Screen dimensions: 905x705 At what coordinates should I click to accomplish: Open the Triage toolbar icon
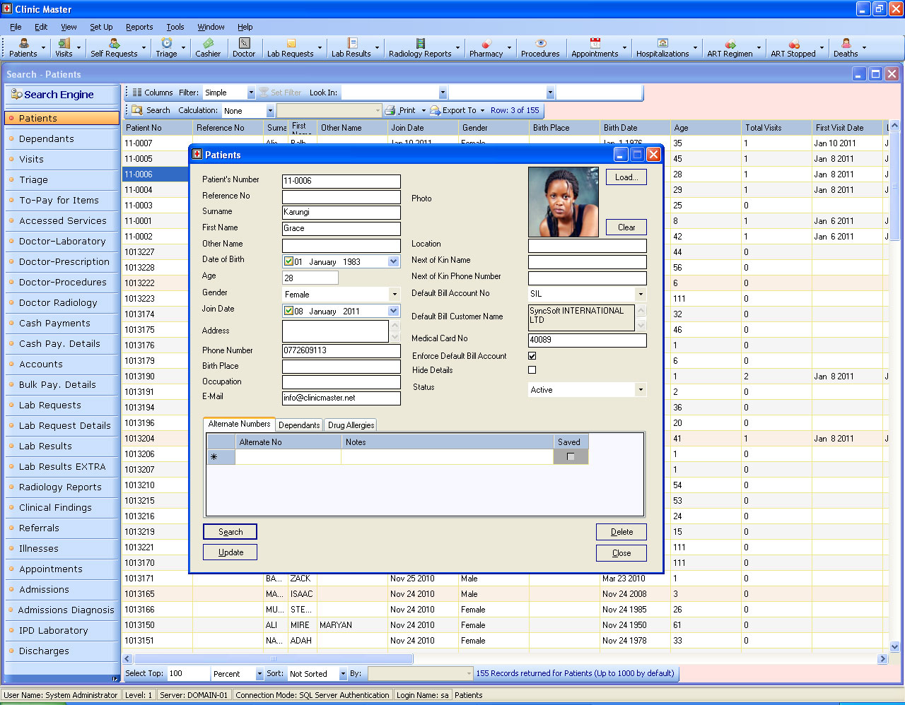[166, 47]
